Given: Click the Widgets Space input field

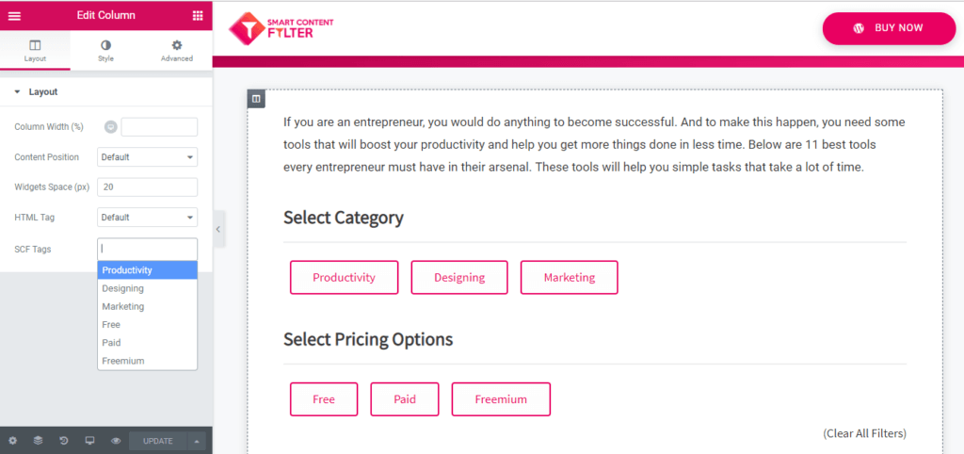Looking at the screenshot, I should pyautogui.click(x=148, y=187).
